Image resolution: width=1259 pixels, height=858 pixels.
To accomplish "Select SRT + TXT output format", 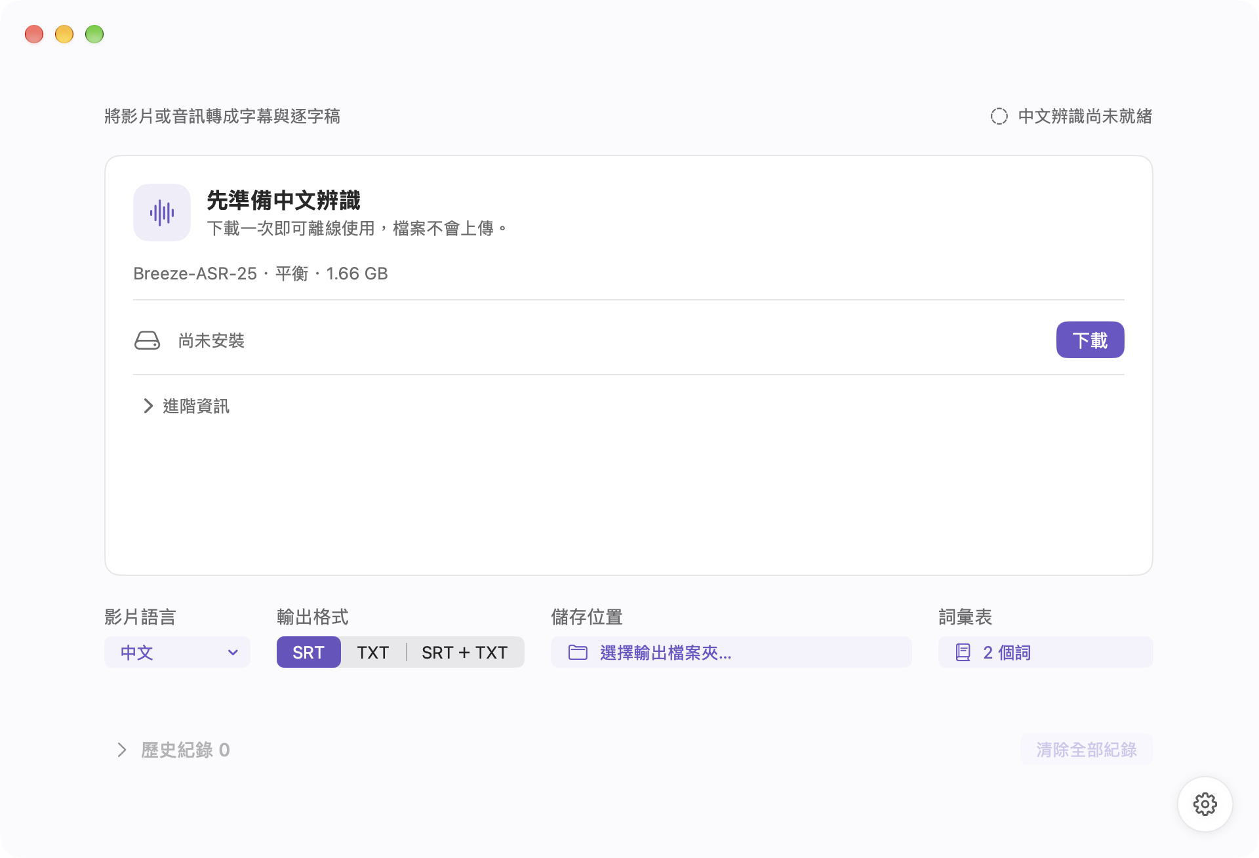I will [465, 652].
